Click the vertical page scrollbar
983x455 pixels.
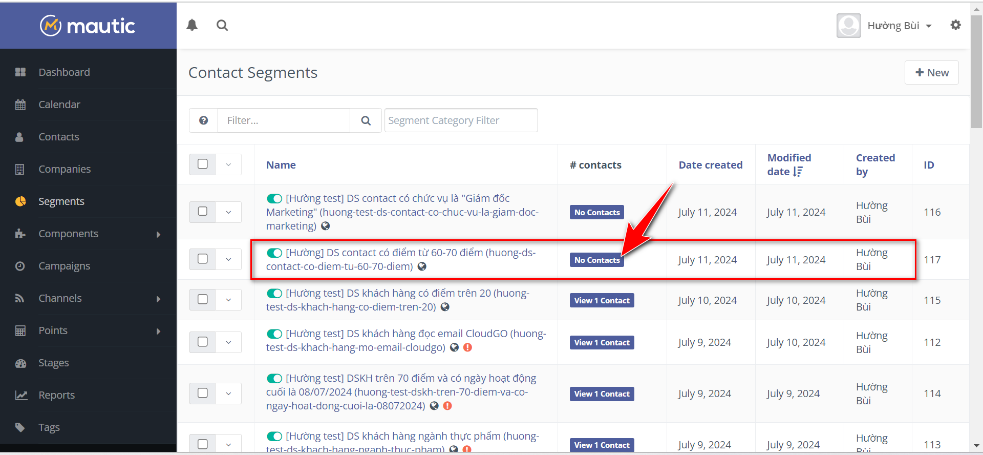point(976,72)
